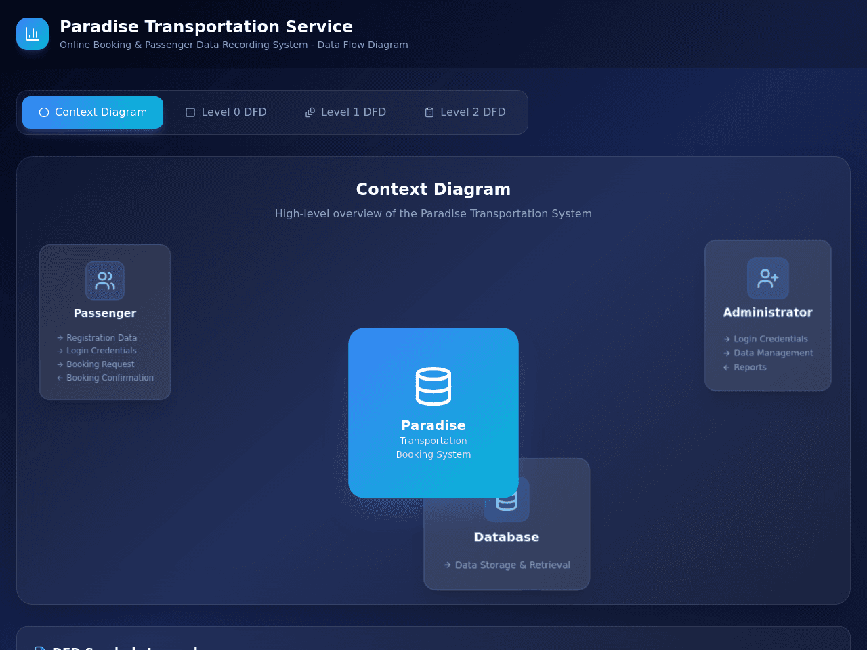The width and height of the screenshot is (867, 650).
Task: Click the Registration Data flow item
Action: point(97,338)
